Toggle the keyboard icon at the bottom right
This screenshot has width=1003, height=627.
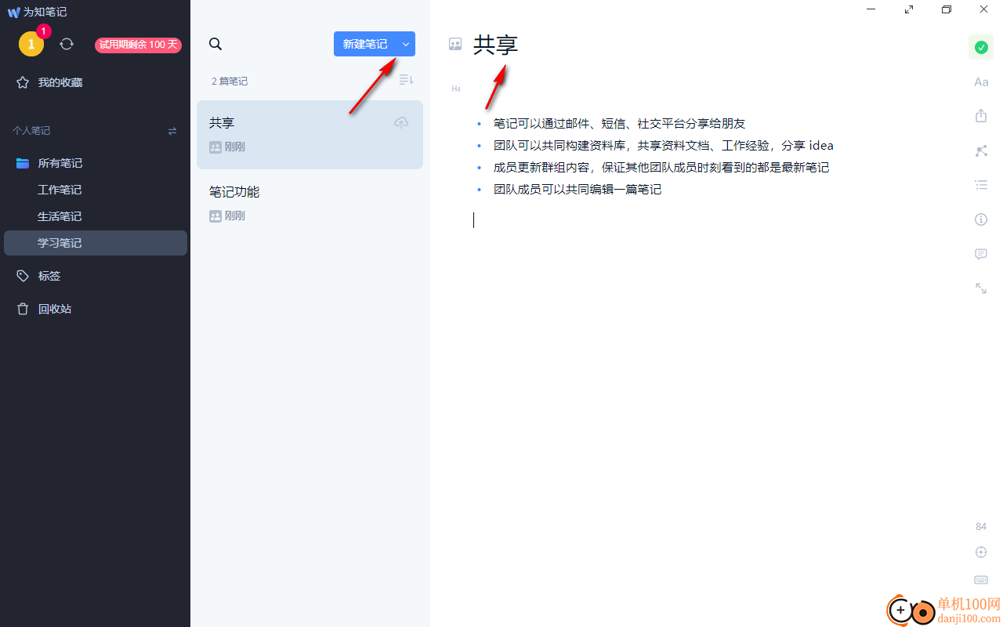981,580
